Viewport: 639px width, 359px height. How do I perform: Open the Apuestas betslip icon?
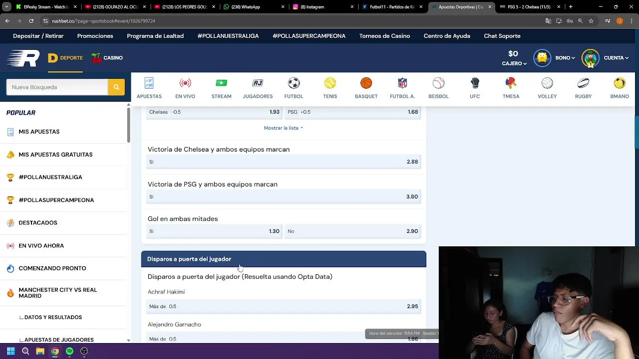[x=149, y=83]
